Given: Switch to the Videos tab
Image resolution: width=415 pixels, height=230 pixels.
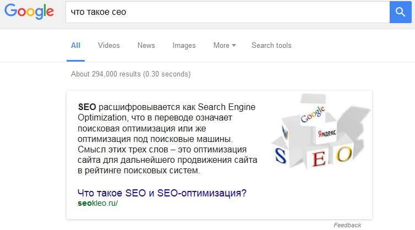Looking at the screenshot, I should tap(109, 46).
